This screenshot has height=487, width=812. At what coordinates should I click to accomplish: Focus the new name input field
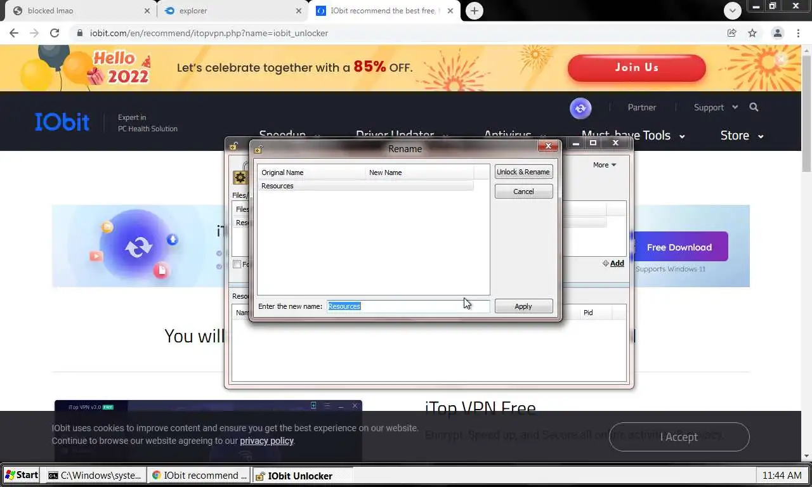click(408, 306)
